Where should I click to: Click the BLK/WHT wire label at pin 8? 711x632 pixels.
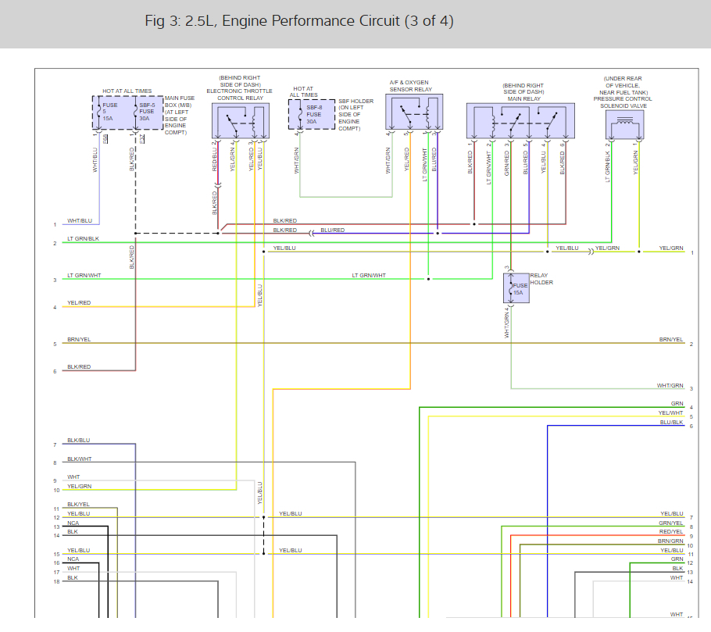80,459
